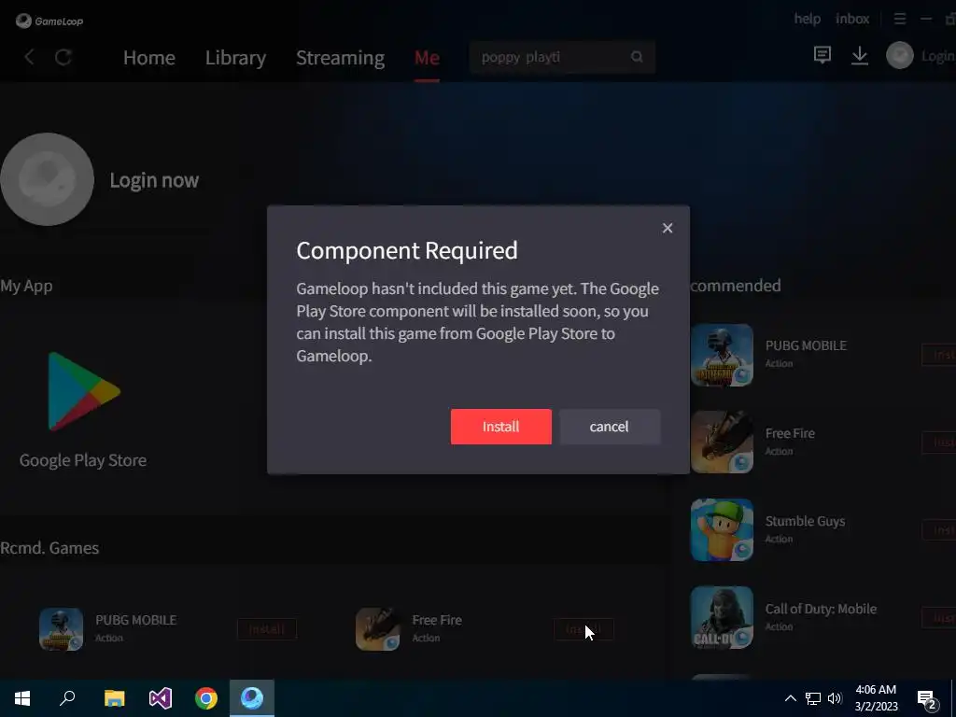
Task: Click Login now
Action: pyautogui.click(x=154, y=180)
